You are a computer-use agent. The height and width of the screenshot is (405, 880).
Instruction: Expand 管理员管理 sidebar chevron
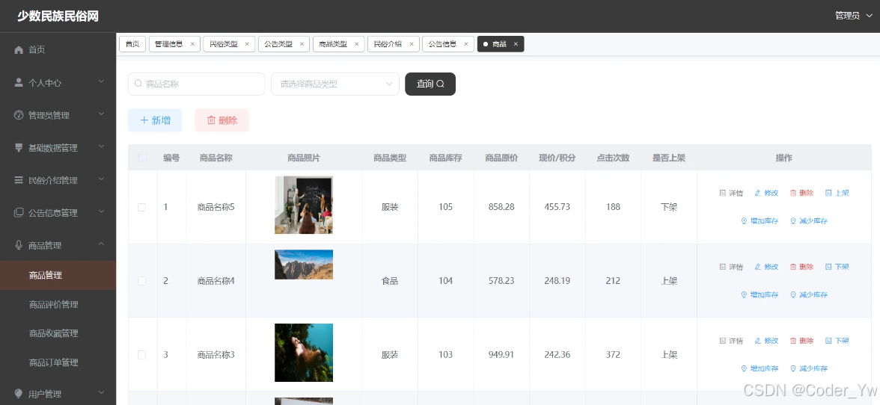102,114
